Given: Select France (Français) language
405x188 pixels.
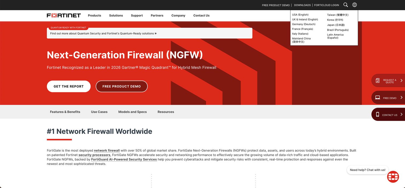Looking at the screenshot, I should 303,29.
